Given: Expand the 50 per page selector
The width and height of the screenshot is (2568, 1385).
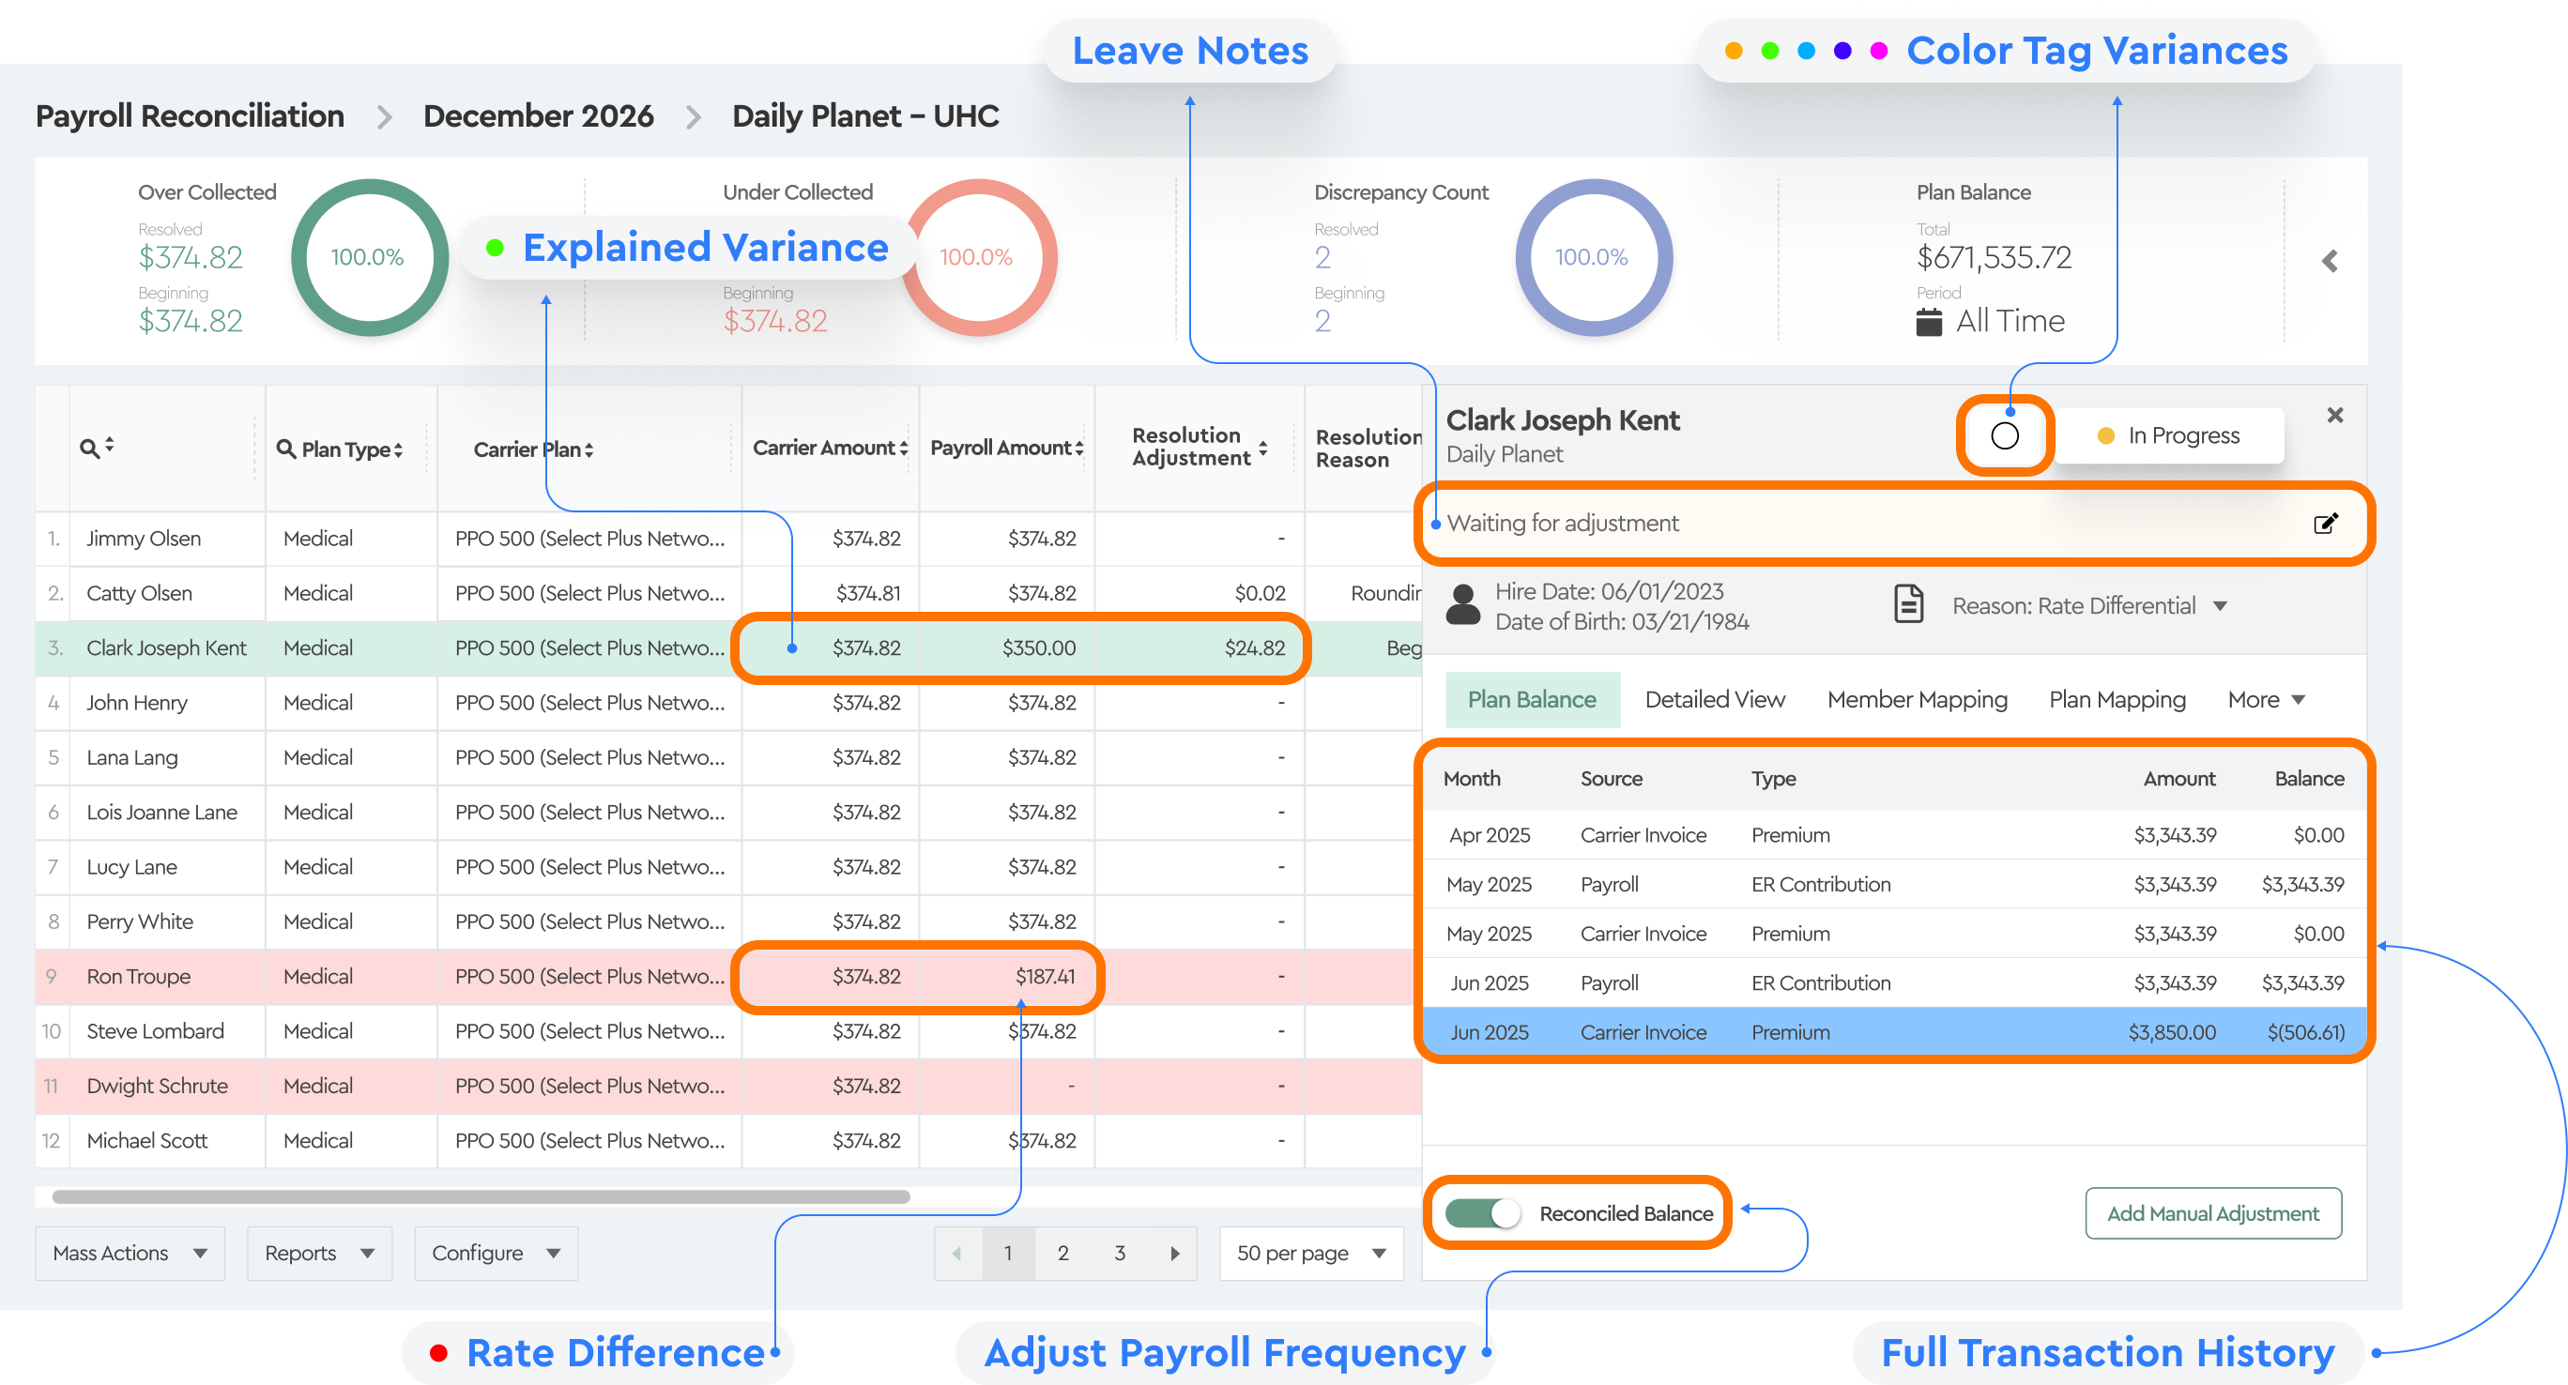Looking at the screenshot, I should (1310, 1253).
